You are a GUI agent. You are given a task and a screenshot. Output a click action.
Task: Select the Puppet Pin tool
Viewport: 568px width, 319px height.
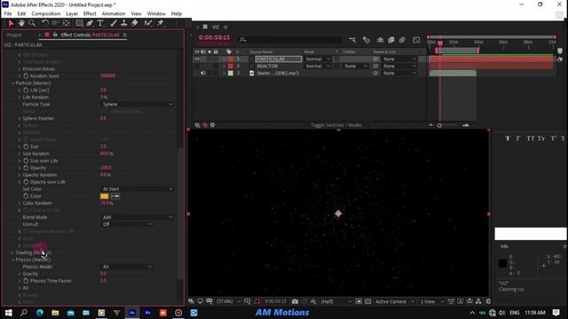pyautogui.click(x=160, y=23)
